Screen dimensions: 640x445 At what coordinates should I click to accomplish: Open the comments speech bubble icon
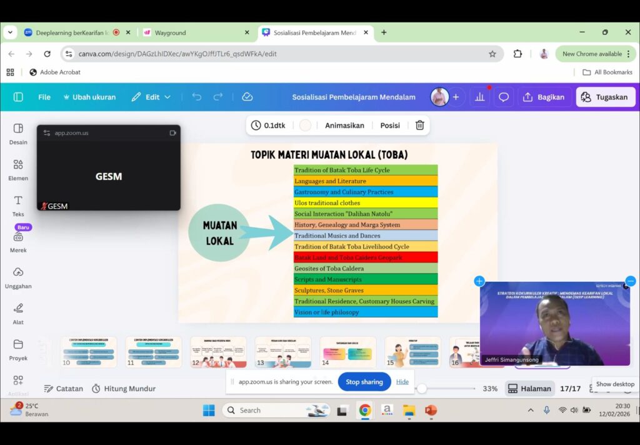pyautogui.click(x=503, y=97)
